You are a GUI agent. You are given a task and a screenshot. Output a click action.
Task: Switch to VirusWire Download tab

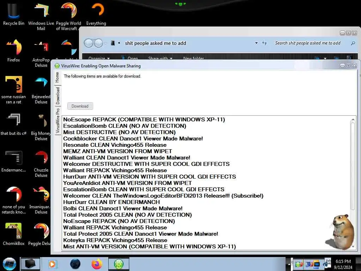(x=57, y=96)
